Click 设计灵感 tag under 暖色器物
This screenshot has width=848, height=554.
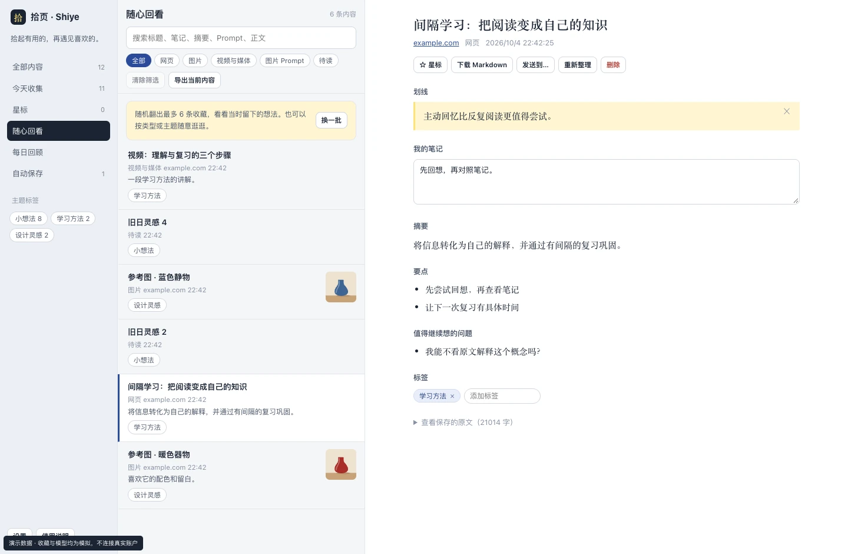(147, 495)
